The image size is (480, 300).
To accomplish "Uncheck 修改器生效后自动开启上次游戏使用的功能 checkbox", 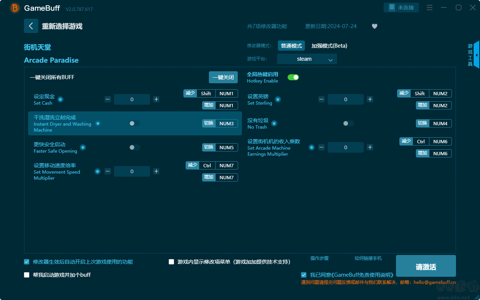I will coord(27,262).
